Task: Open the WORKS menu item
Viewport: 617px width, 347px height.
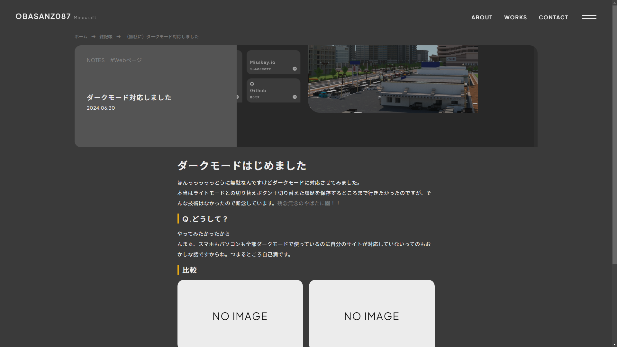Action: click(x=515, y=17)
